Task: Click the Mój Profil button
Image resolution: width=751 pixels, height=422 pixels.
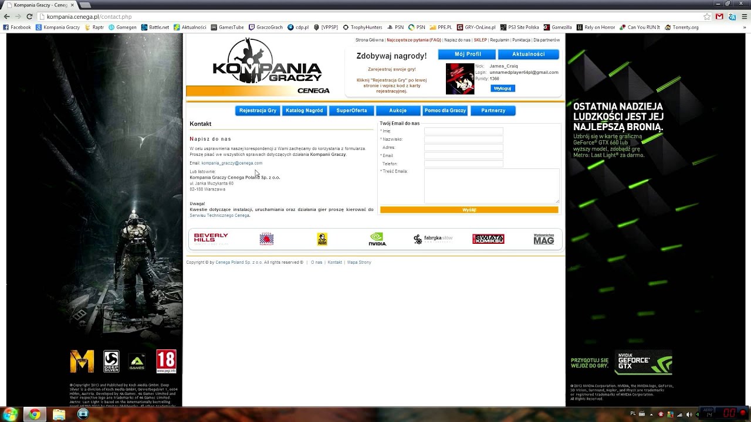Action: (468, 55)
